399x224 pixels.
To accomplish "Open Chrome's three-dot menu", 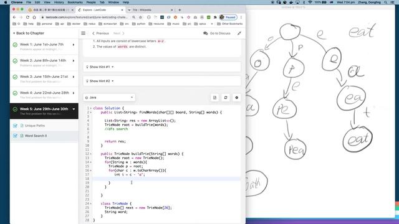I will [241, 17].
